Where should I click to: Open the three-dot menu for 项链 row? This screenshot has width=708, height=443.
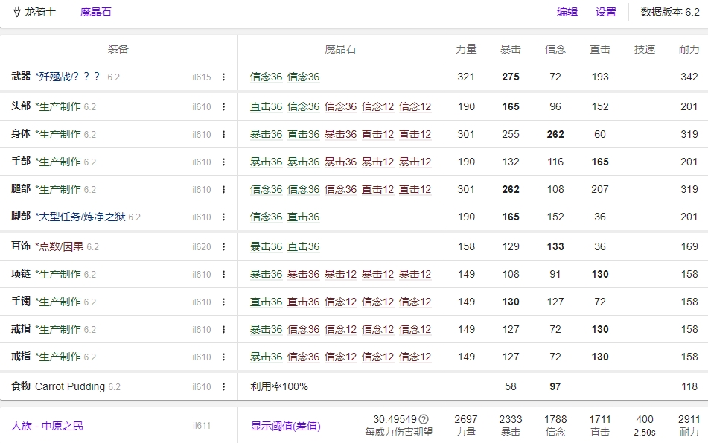click(223, 275)
